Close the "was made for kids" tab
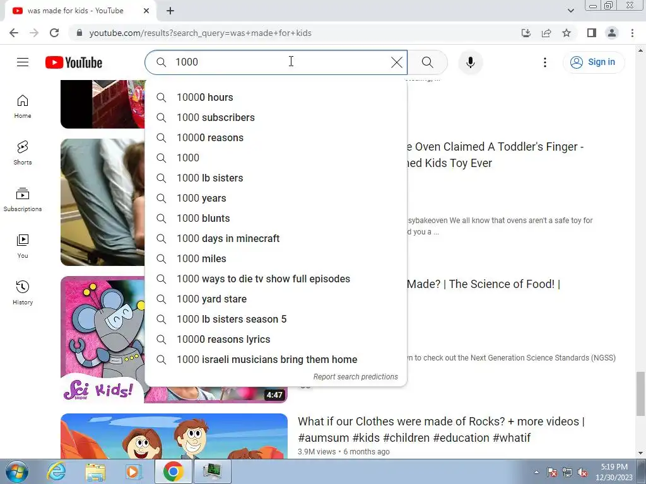646x484 pixels. click(146, 11)
